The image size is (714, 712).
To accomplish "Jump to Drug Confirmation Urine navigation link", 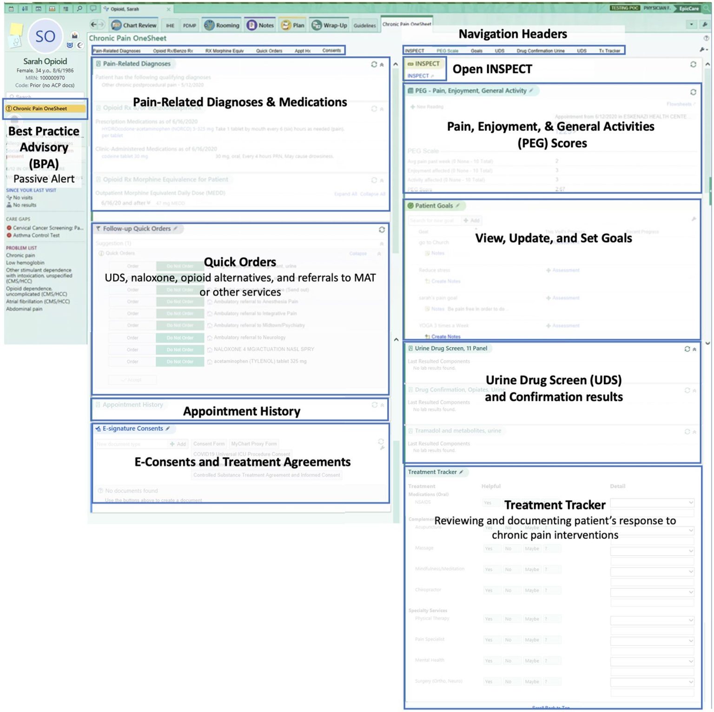I will [541, 51].
